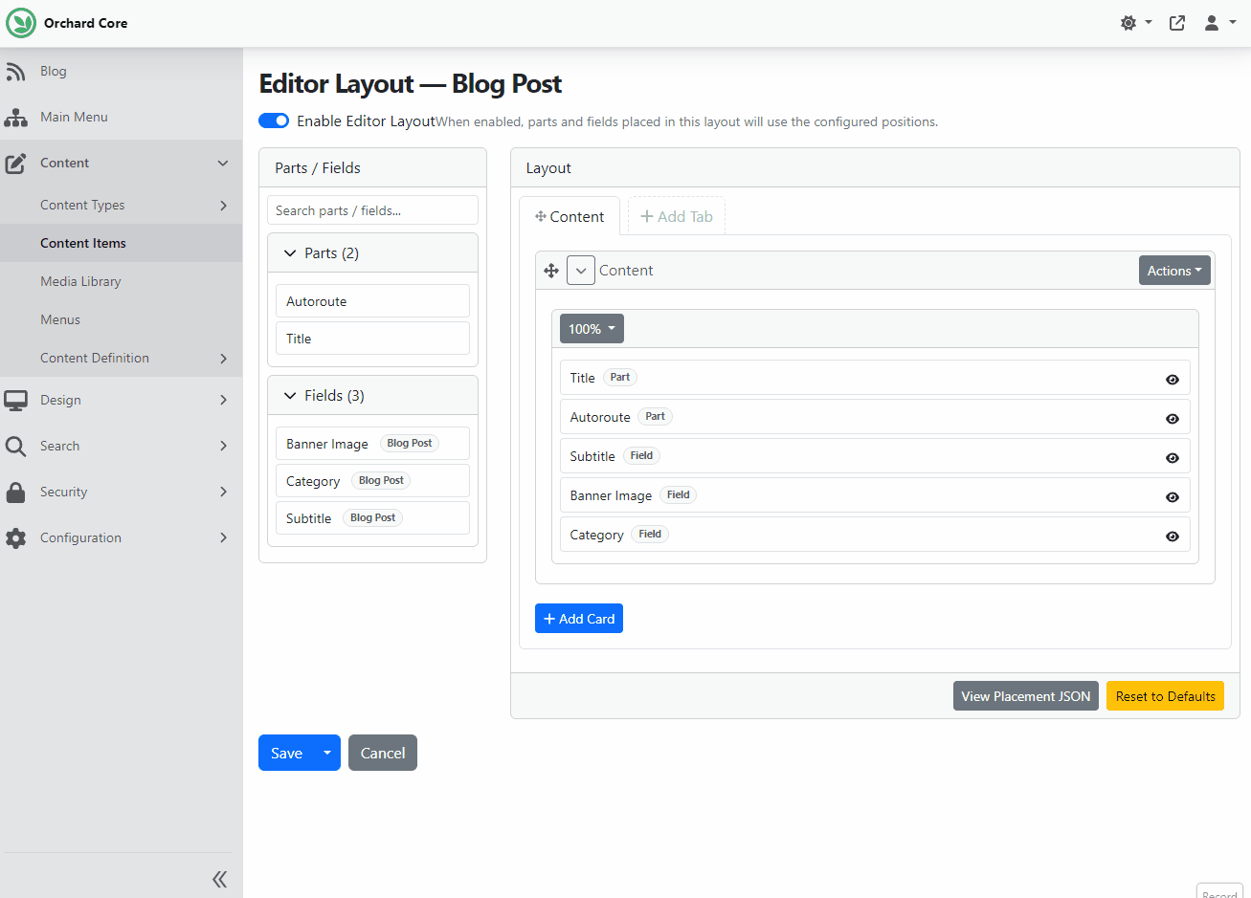Toggle the Enable Editor Layout switch

pos(274,120)
